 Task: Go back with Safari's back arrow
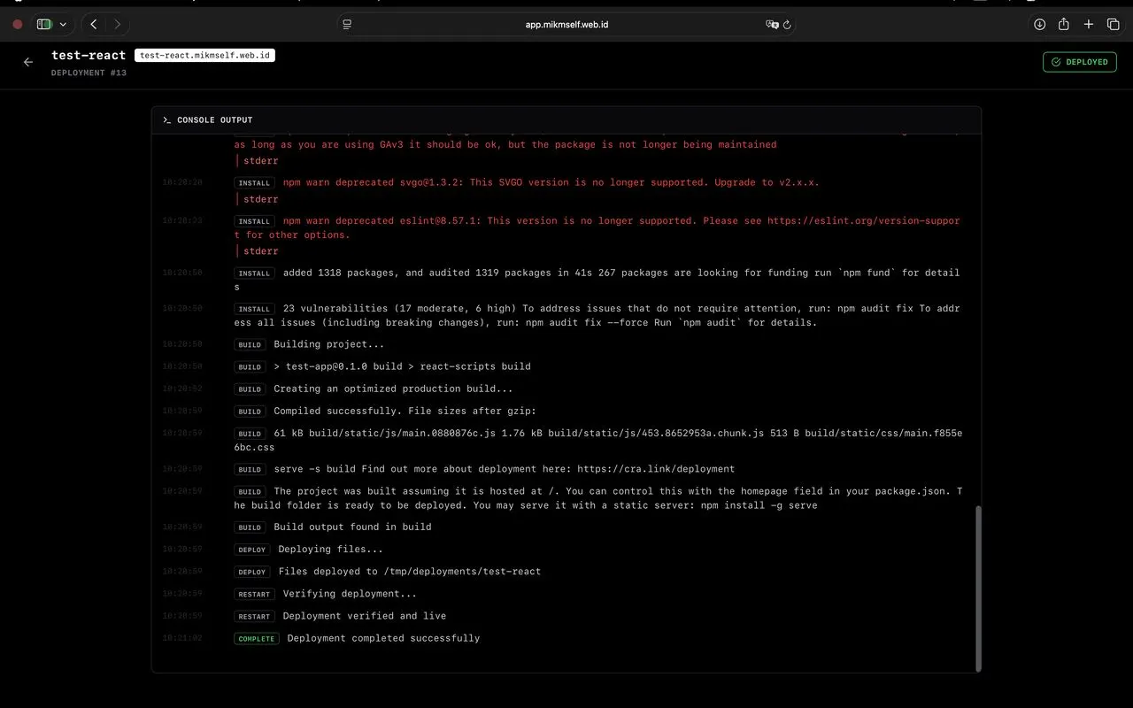point(94,25)
